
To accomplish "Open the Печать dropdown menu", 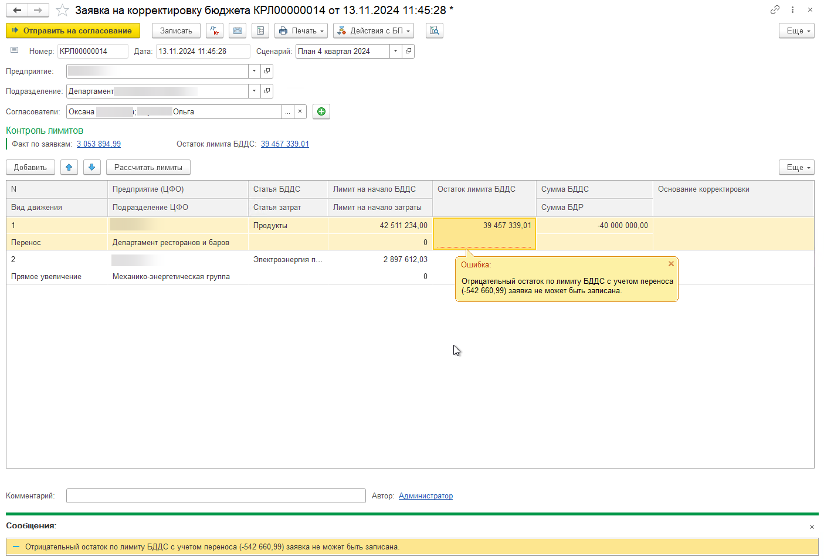I will (x=301, y=30).
